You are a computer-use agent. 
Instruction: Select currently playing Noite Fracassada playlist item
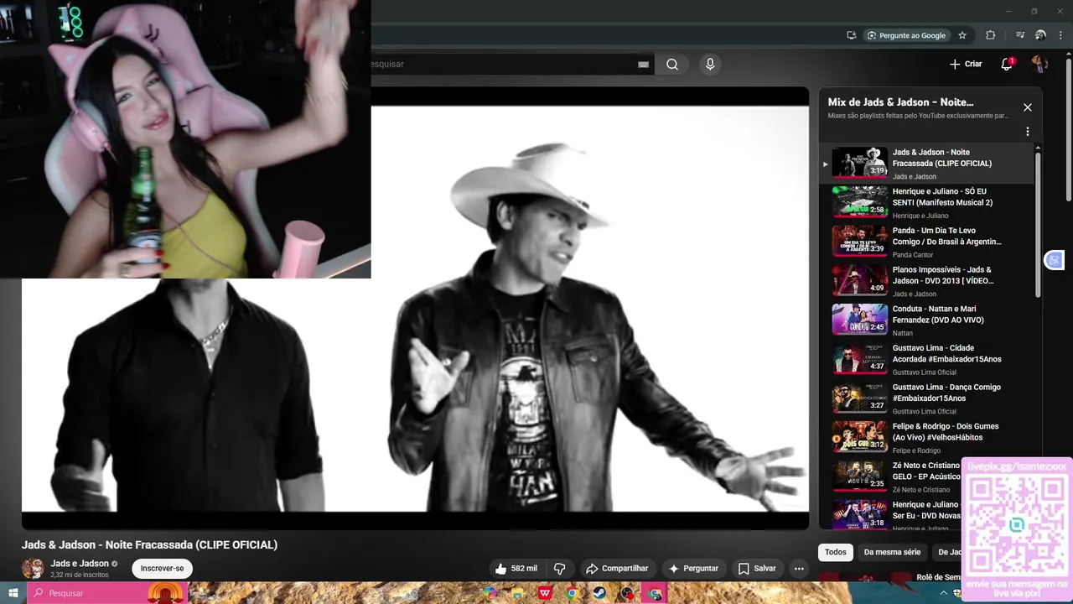pos(926,164)
